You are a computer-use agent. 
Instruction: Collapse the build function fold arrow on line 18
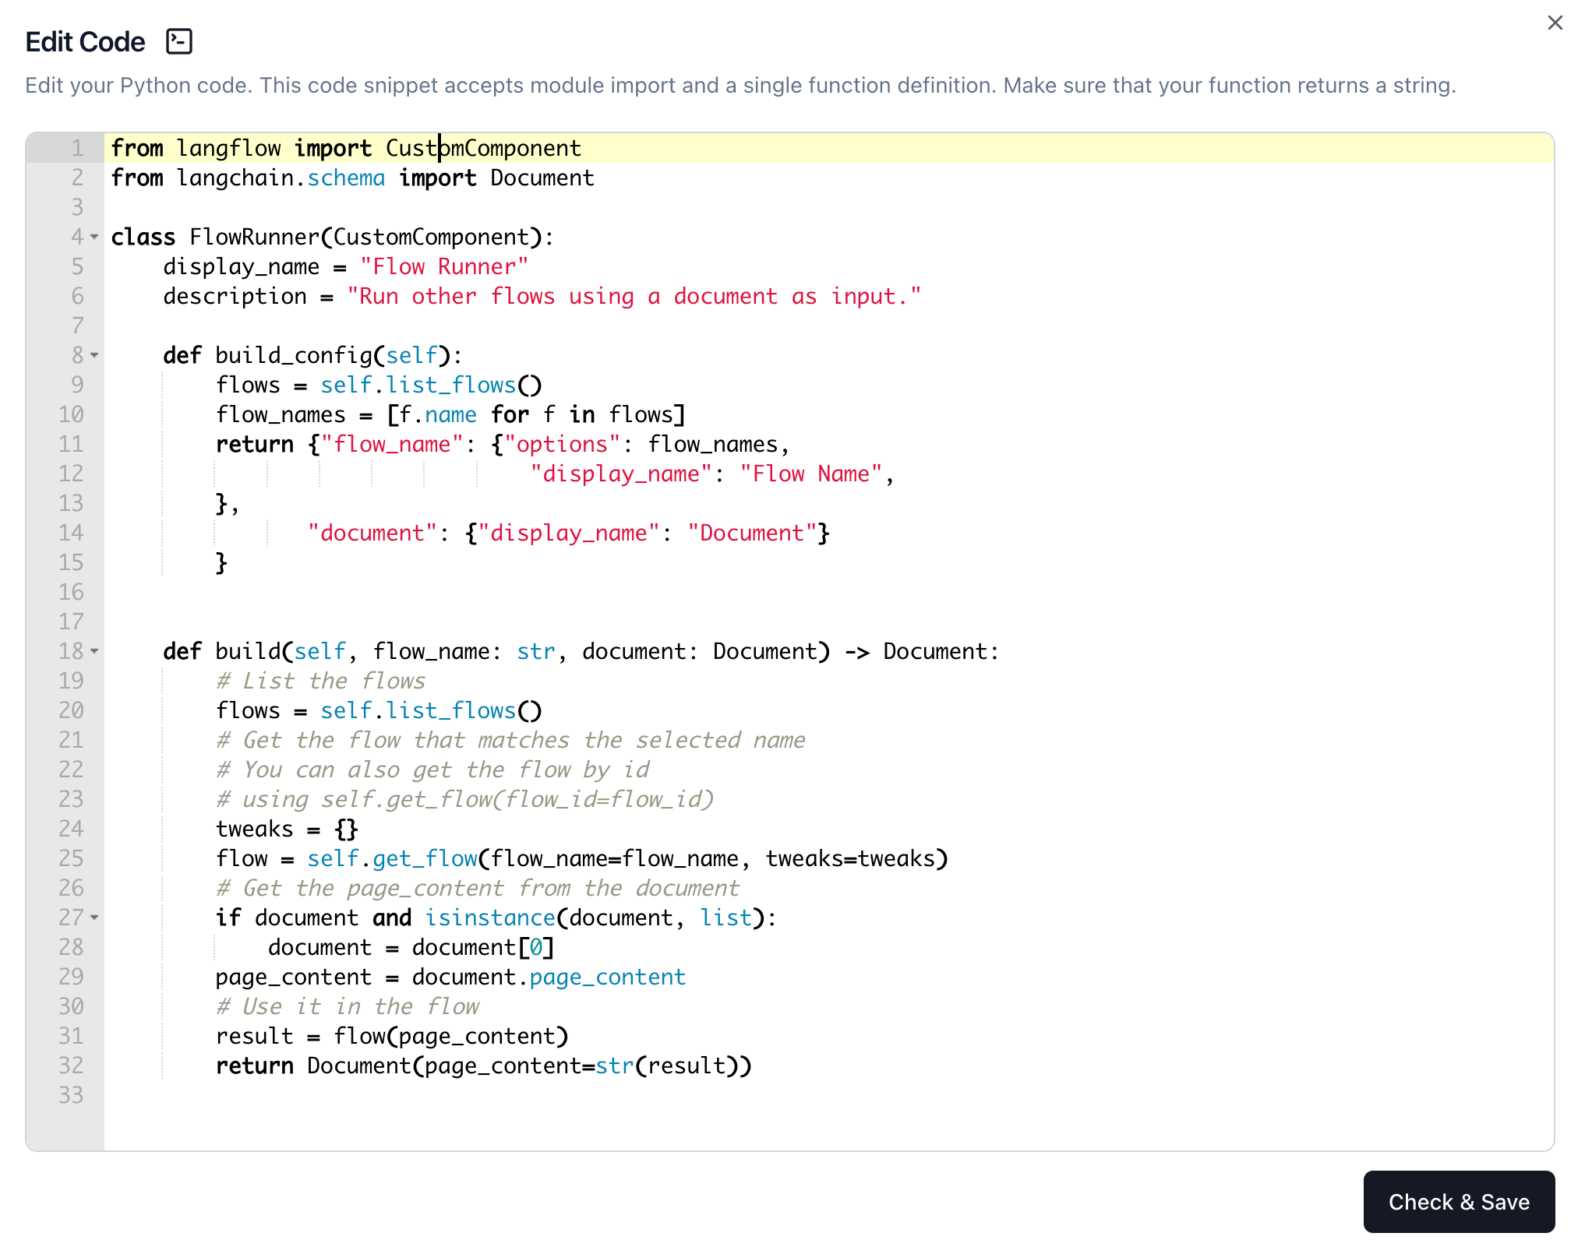click(x=94, y=651)
